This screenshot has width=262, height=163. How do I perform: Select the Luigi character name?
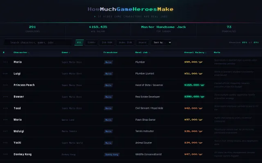[x=17, y=73]
